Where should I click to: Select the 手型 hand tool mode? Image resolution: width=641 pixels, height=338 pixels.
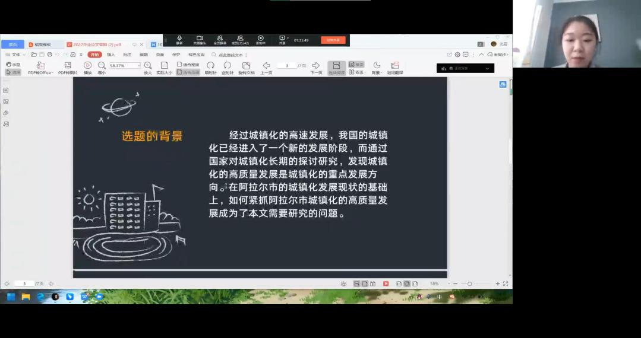[x=13, y=65]
